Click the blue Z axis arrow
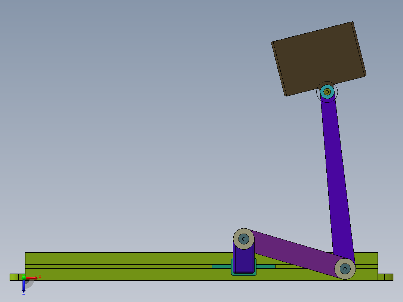 pos(24,286)
